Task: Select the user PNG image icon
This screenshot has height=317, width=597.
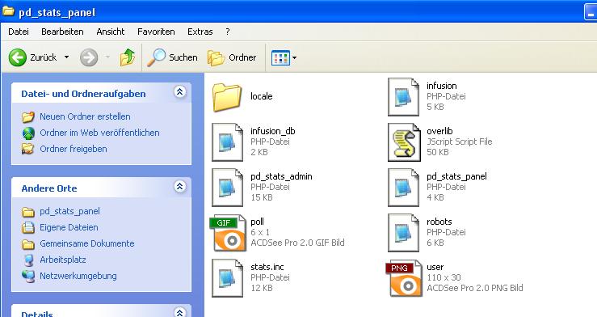Action: 404,278
